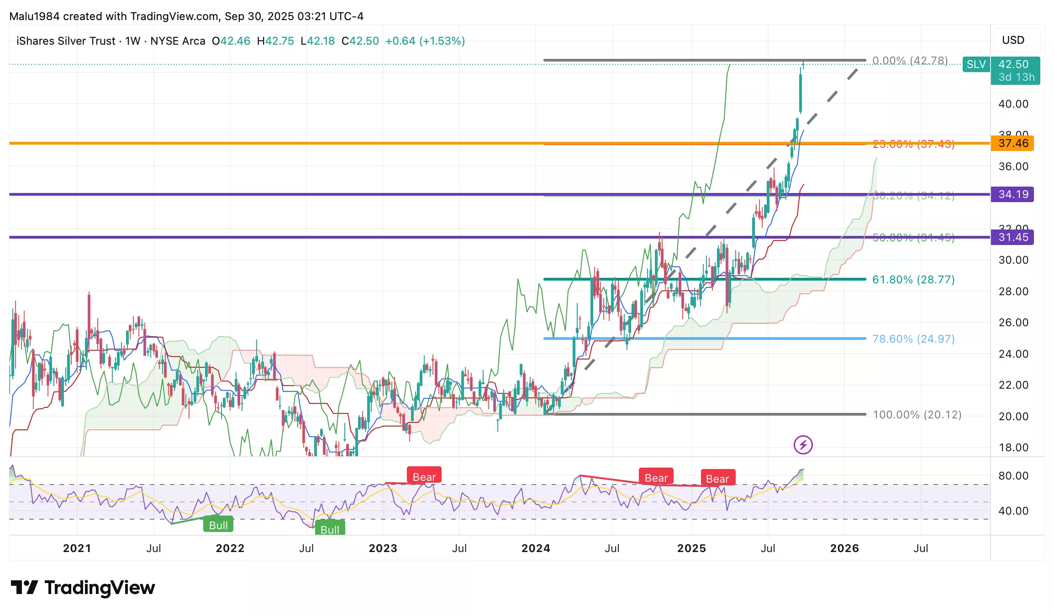Click the 42.50 current price label
This screenshot has height=615, width=1054.
1014,64
